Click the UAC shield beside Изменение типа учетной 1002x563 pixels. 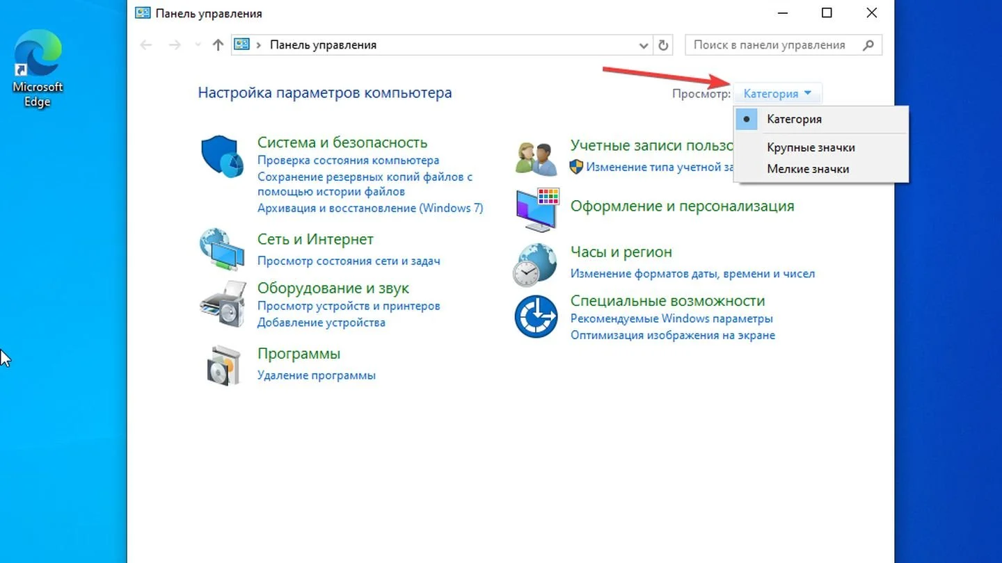[x=576, y=167]
